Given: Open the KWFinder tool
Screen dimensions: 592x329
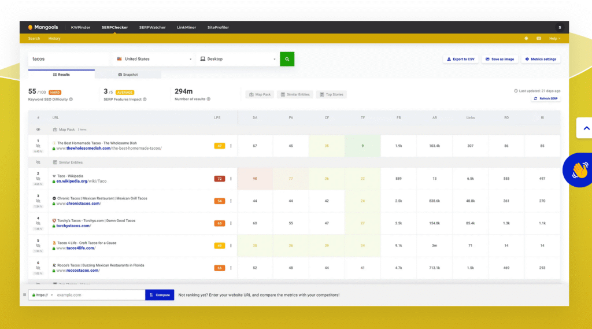Looking at the screenshot, I should click(x=80, y=27).
